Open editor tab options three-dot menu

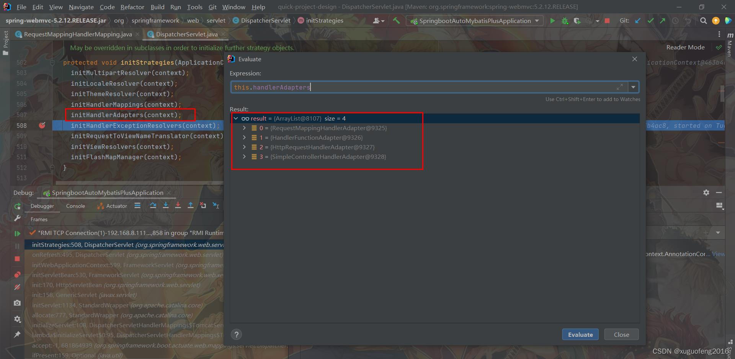(x=719, y=34)
